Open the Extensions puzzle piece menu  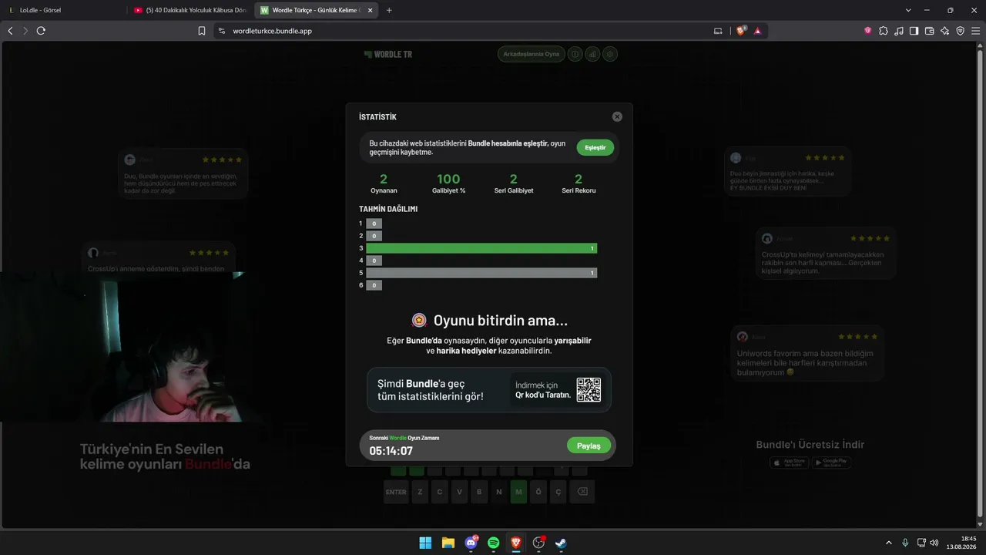pos(884,31)
